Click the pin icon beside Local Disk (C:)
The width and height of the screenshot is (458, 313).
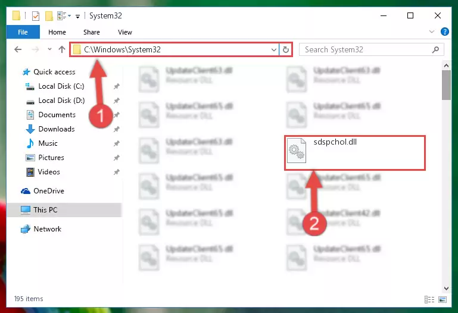click(x=117, y=86)
